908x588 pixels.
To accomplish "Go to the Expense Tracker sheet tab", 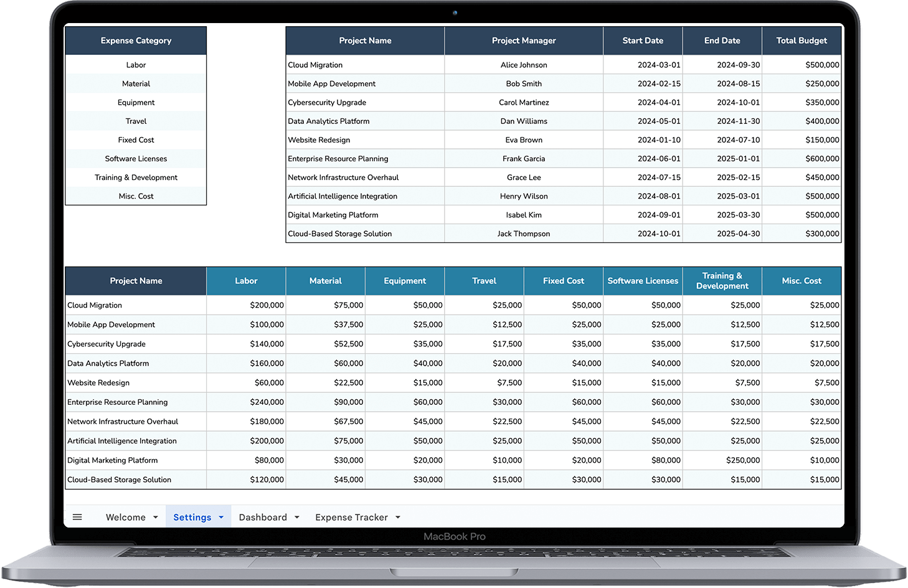I will coord(351,517).
